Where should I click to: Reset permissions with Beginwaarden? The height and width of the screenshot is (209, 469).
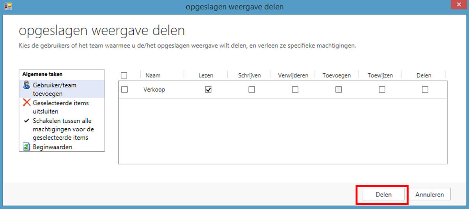click(x=62, y=147)
